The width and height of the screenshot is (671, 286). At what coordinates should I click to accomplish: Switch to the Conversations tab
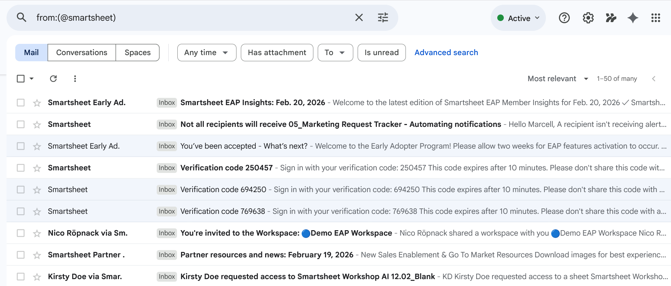[x=82, y=53]
